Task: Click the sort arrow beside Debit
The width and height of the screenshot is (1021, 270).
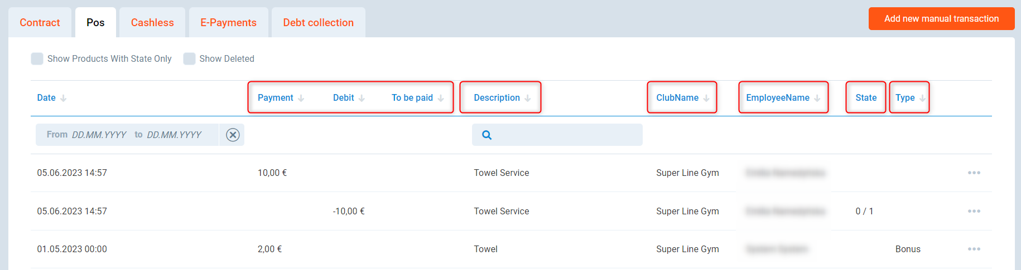Action: (x=362, y=99)
